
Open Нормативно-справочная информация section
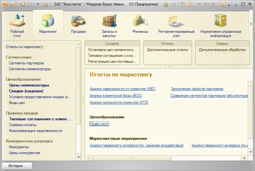(x=220, y=26)
